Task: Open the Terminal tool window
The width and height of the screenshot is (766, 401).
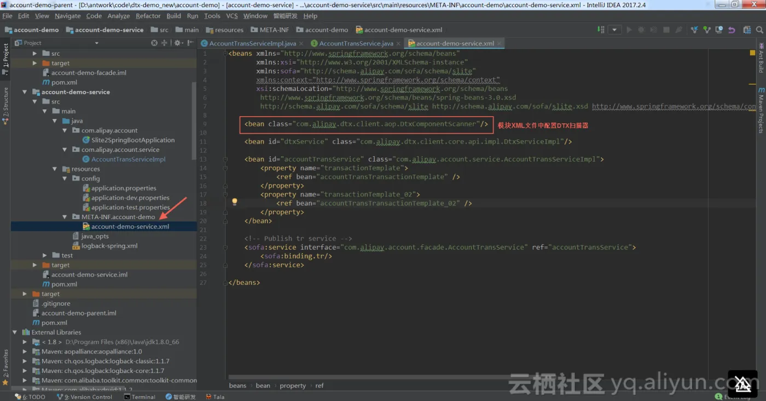Action: [140, 397]
